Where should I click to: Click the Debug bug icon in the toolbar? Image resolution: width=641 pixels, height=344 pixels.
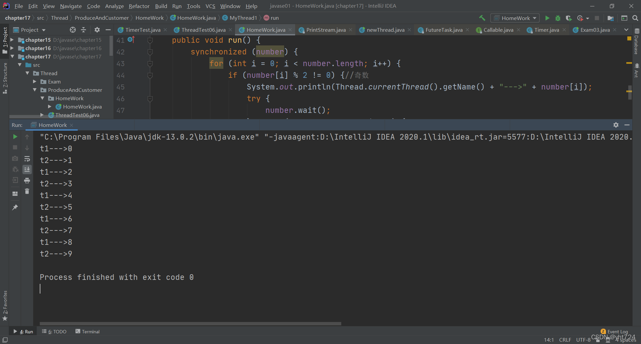click(x=558, y=18)
